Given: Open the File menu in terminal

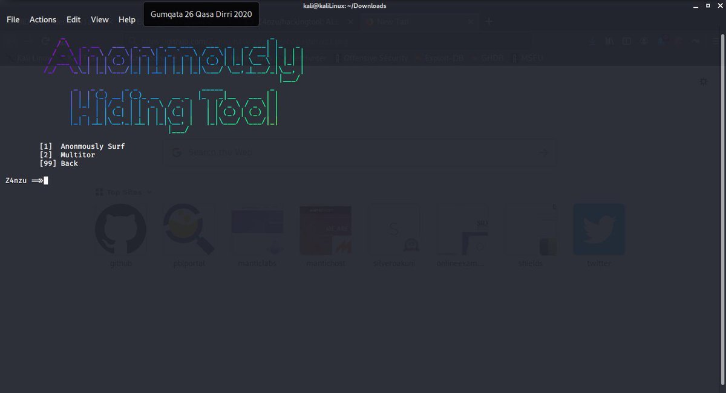Looking at the screenshot, I should pyautogui.click(x=13, y=19).
